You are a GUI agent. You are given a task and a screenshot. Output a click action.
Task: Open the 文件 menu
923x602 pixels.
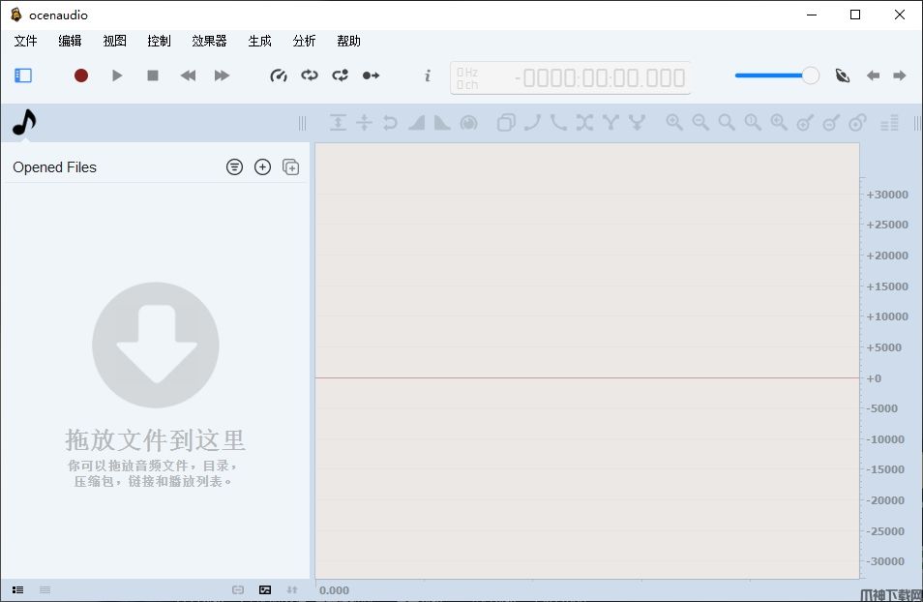pyautogui.click(x=25, y=41)
